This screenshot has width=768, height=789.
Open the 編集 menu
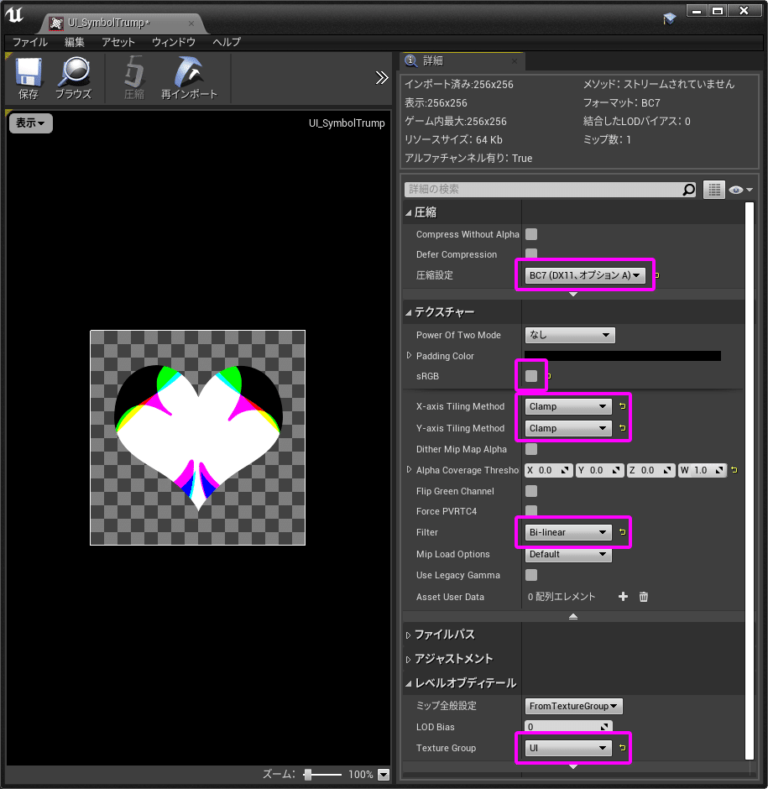75,42
